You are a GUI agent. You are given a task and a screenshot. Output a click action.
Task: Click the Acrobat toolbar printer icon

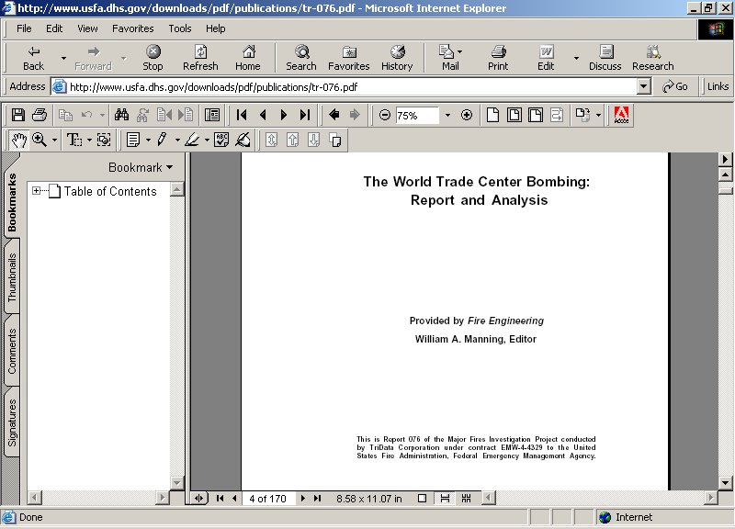tap(40, 115)
